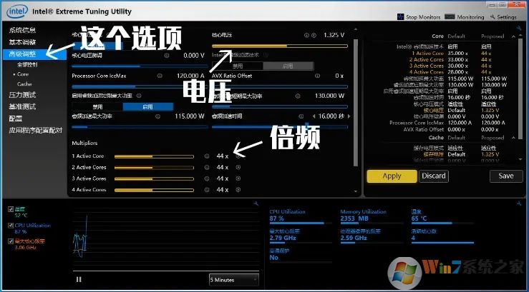
Task: Click the Settings wrench icon in title bar
Action: coord(492,17)
